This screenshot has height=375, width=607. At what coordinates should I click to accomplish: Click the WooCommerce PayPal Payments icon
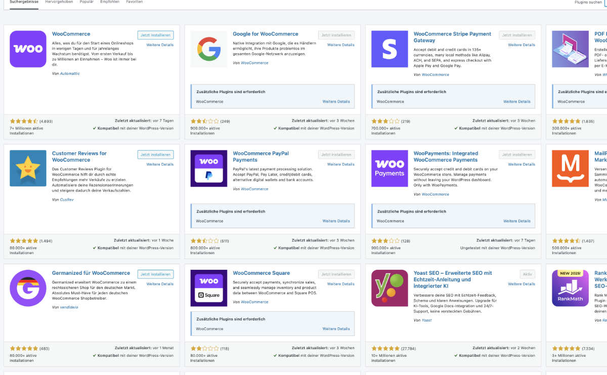click(x=209, y=169)
